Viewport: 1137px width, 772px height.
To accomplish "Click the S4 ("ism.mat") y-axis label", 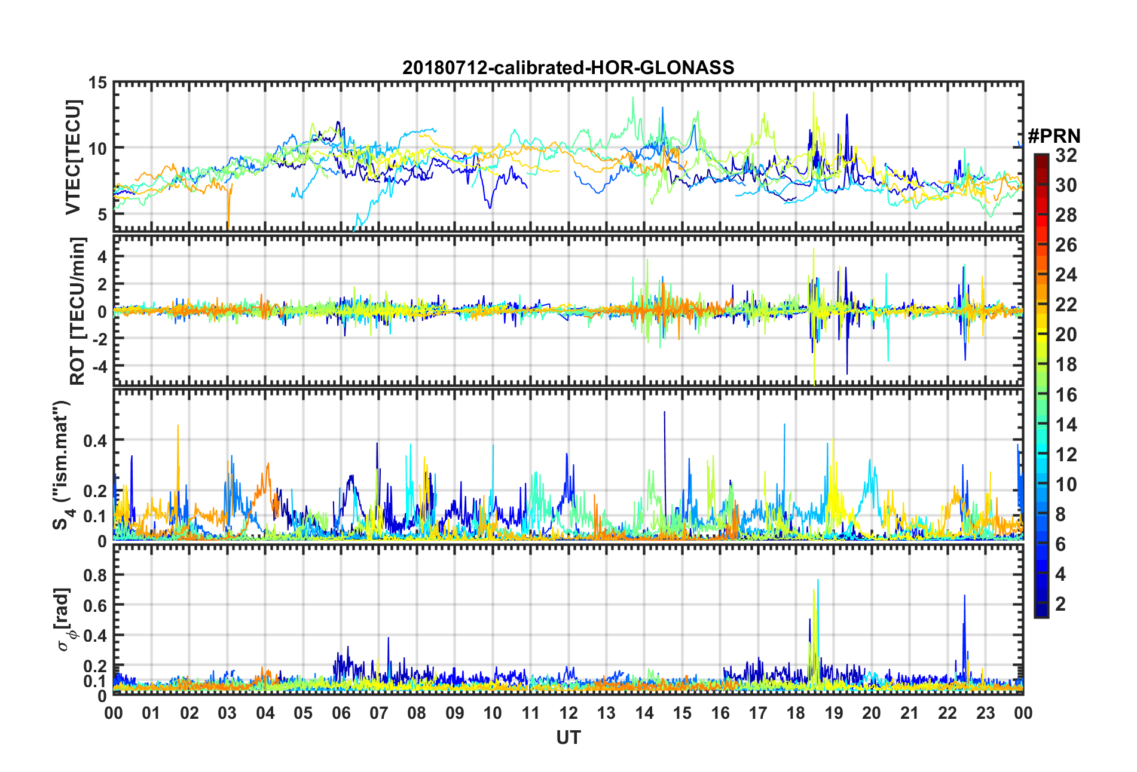I will pos(62,465).
